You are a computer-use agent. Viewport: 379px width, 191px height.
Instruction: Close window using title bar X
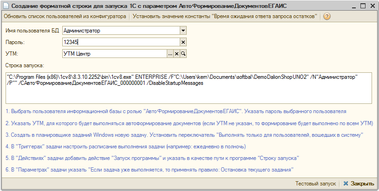[372, 6]
